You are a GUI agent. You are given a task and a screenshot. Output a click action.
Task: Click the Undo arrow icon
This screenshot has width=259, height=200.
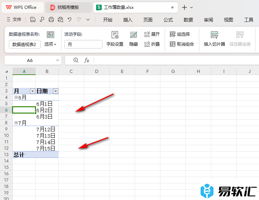[70, 20]
